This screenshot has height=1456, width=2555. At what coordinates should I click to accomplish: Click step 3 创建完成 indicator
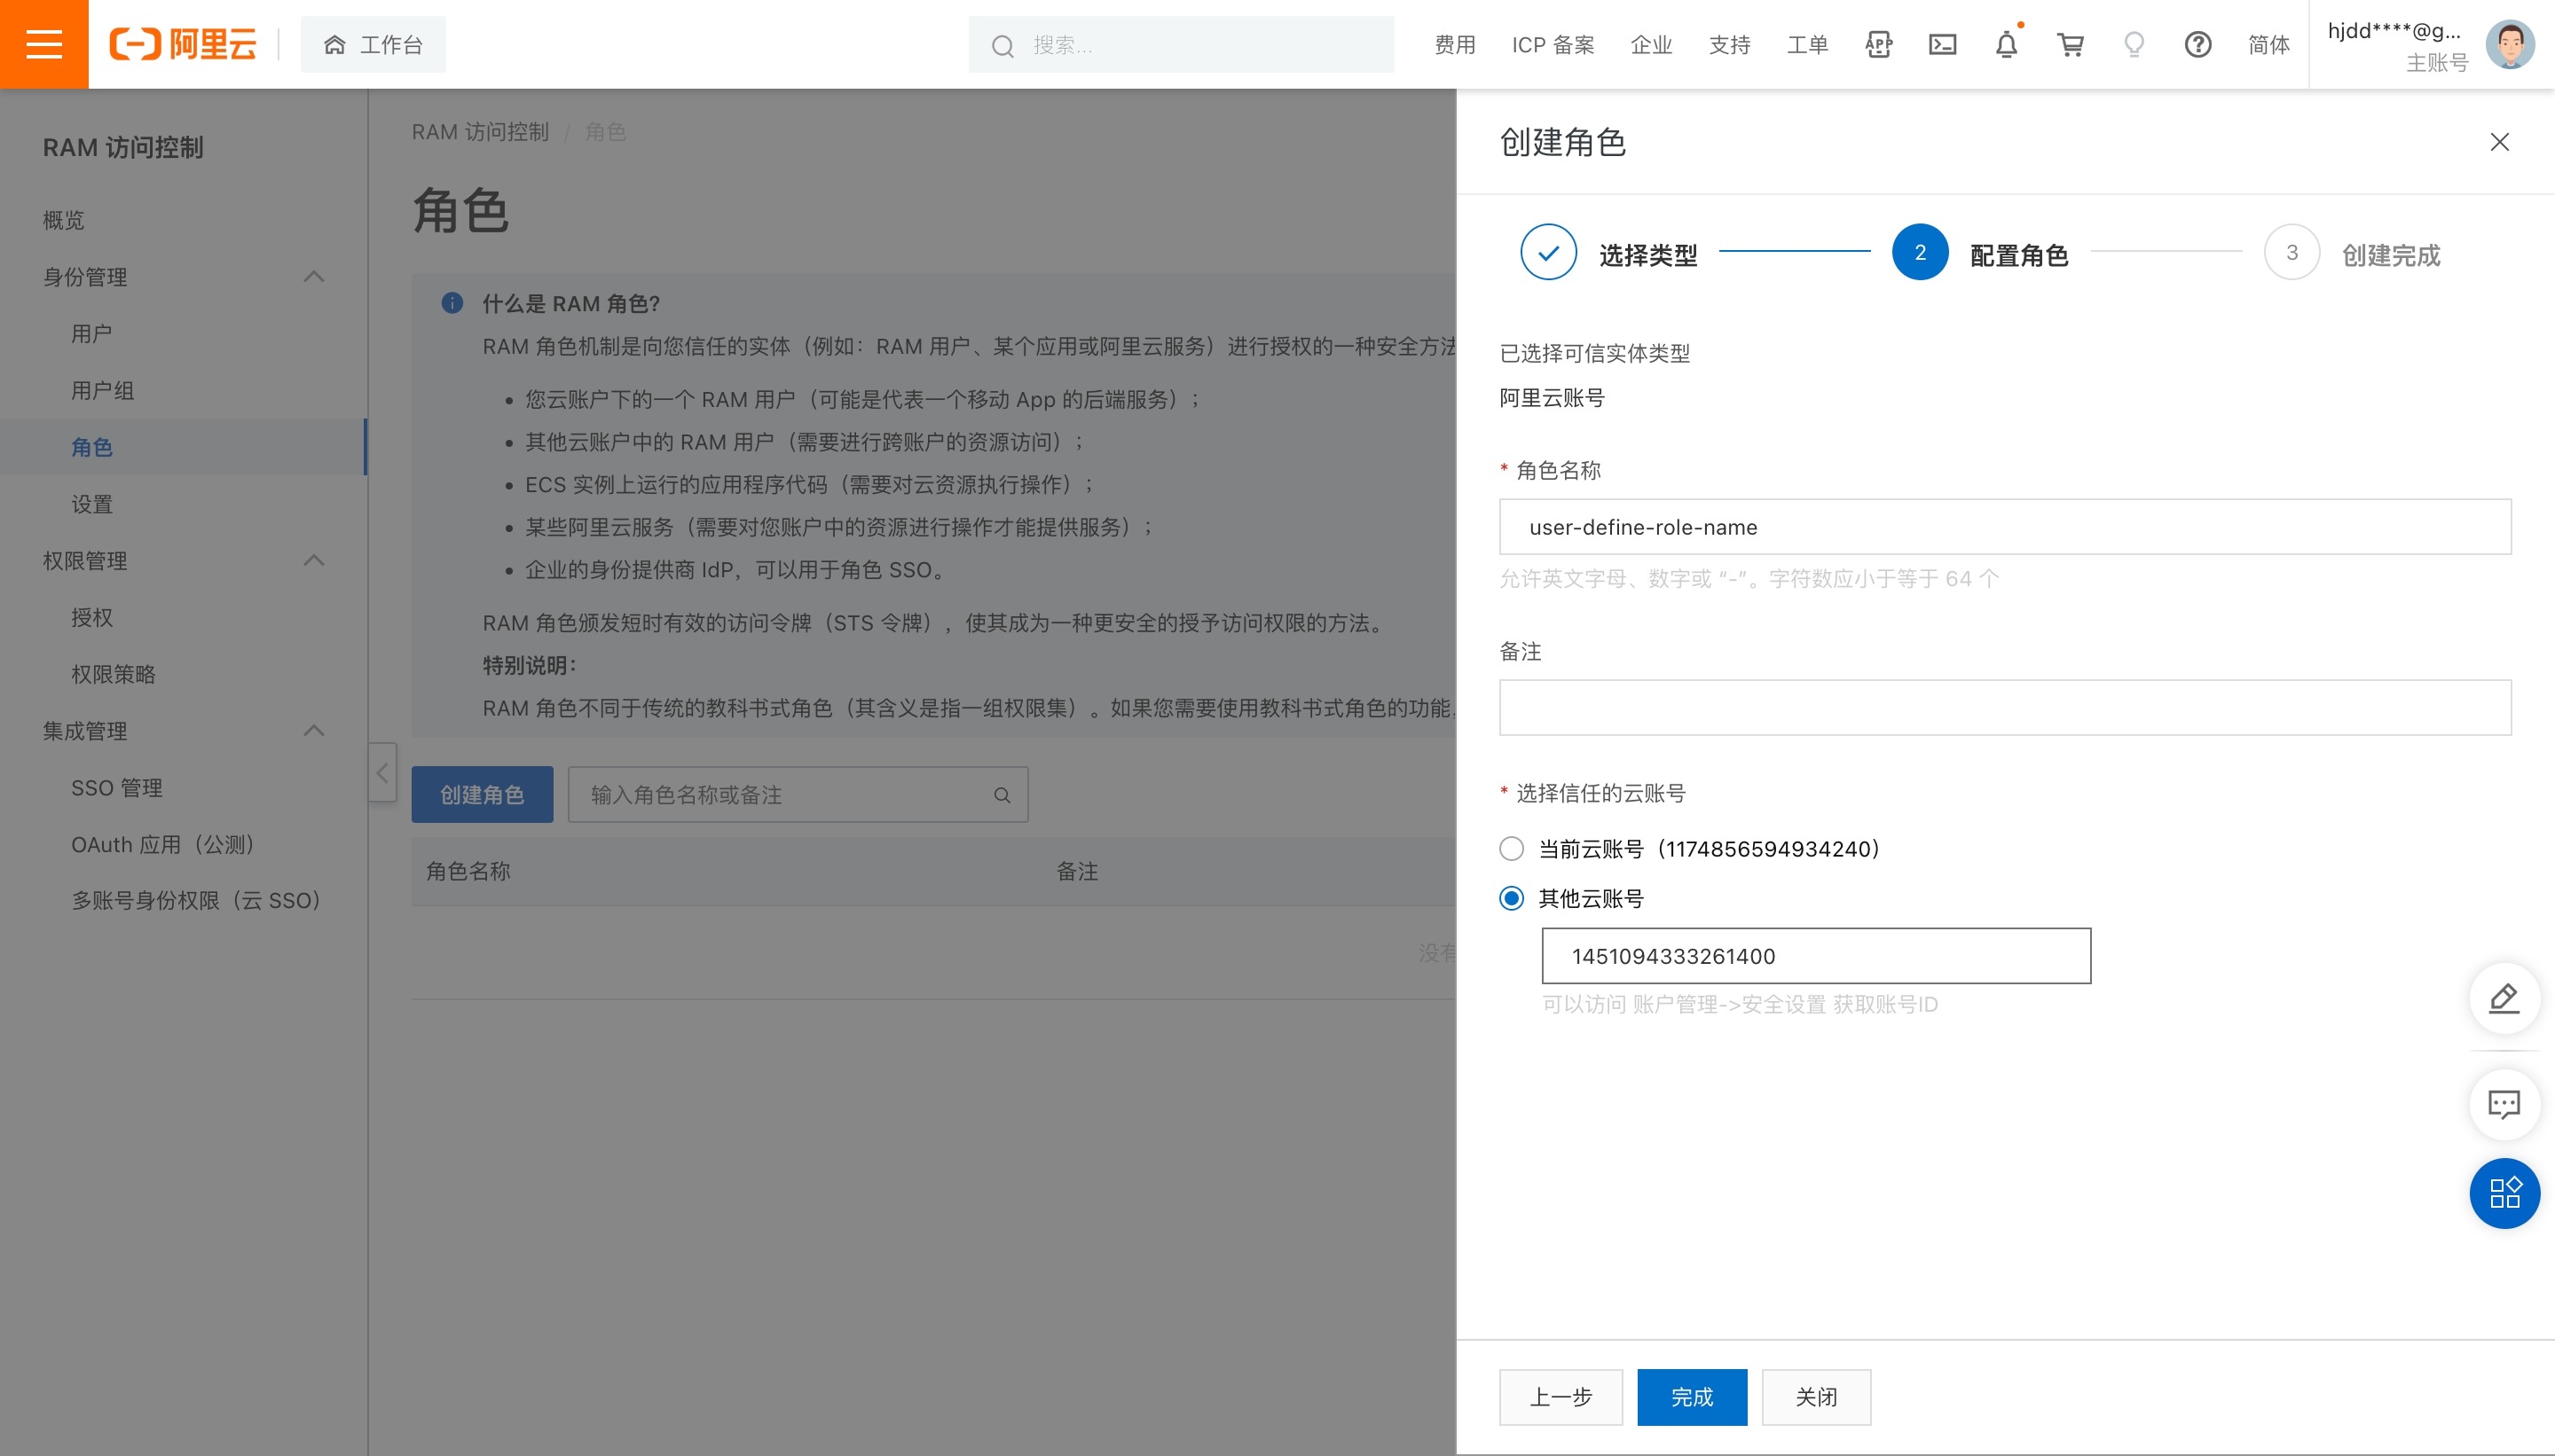point(2292,252)
